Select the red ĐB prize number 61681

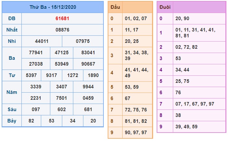click(x=62, y=19)
